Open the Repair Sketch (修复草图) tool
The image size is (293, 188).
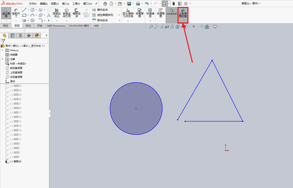click(140, 13)
